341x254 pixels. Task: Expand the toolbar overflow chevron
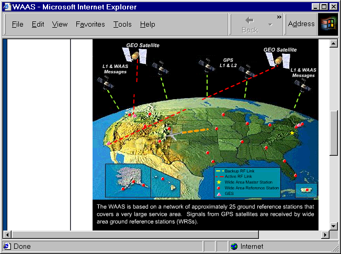point(279,17)
